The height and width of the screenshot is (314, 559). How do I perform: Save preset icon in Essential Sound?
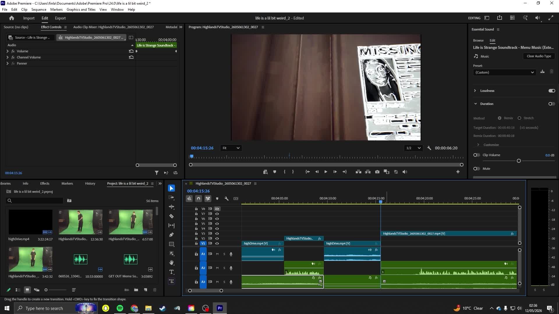click(x=542, y=72)
